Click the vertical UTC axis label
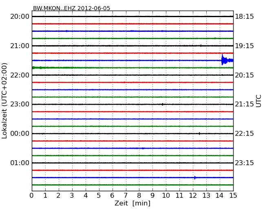 (258, 101)
